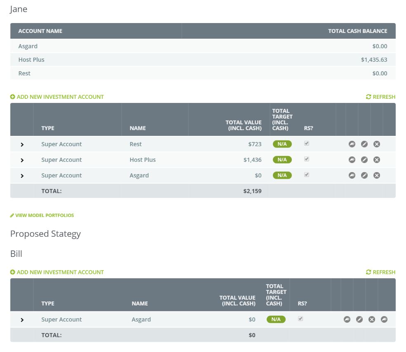Click share arrow icon in Host Plus row

[352, 160]
